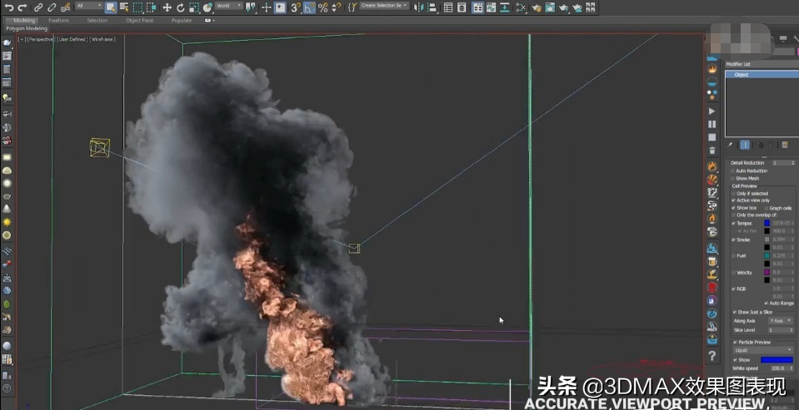This screenshot has height=410, width=799.
Task: Switch to the Freeform ribbon tab
Action: click(x=58, y=20)
